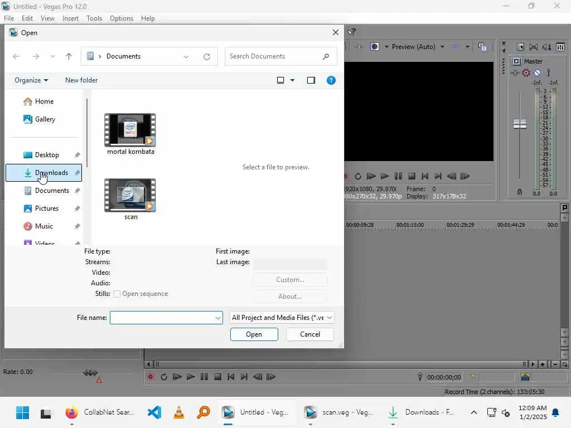Click Back arrow in Open dialog
The width and height of the screenshot is (571, 428).
pos(16,56)
